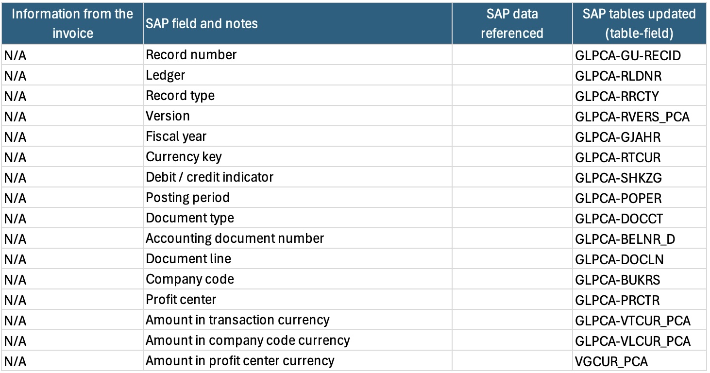
Task: Select the 'Debit / credit indicator' cell
Action: point(298,177)
